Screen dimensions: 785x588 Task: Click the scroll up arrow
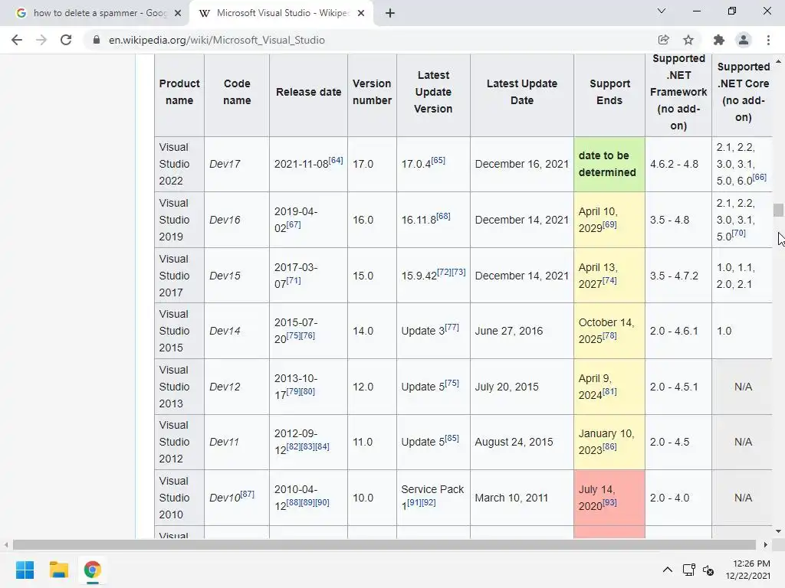(778, 61)
